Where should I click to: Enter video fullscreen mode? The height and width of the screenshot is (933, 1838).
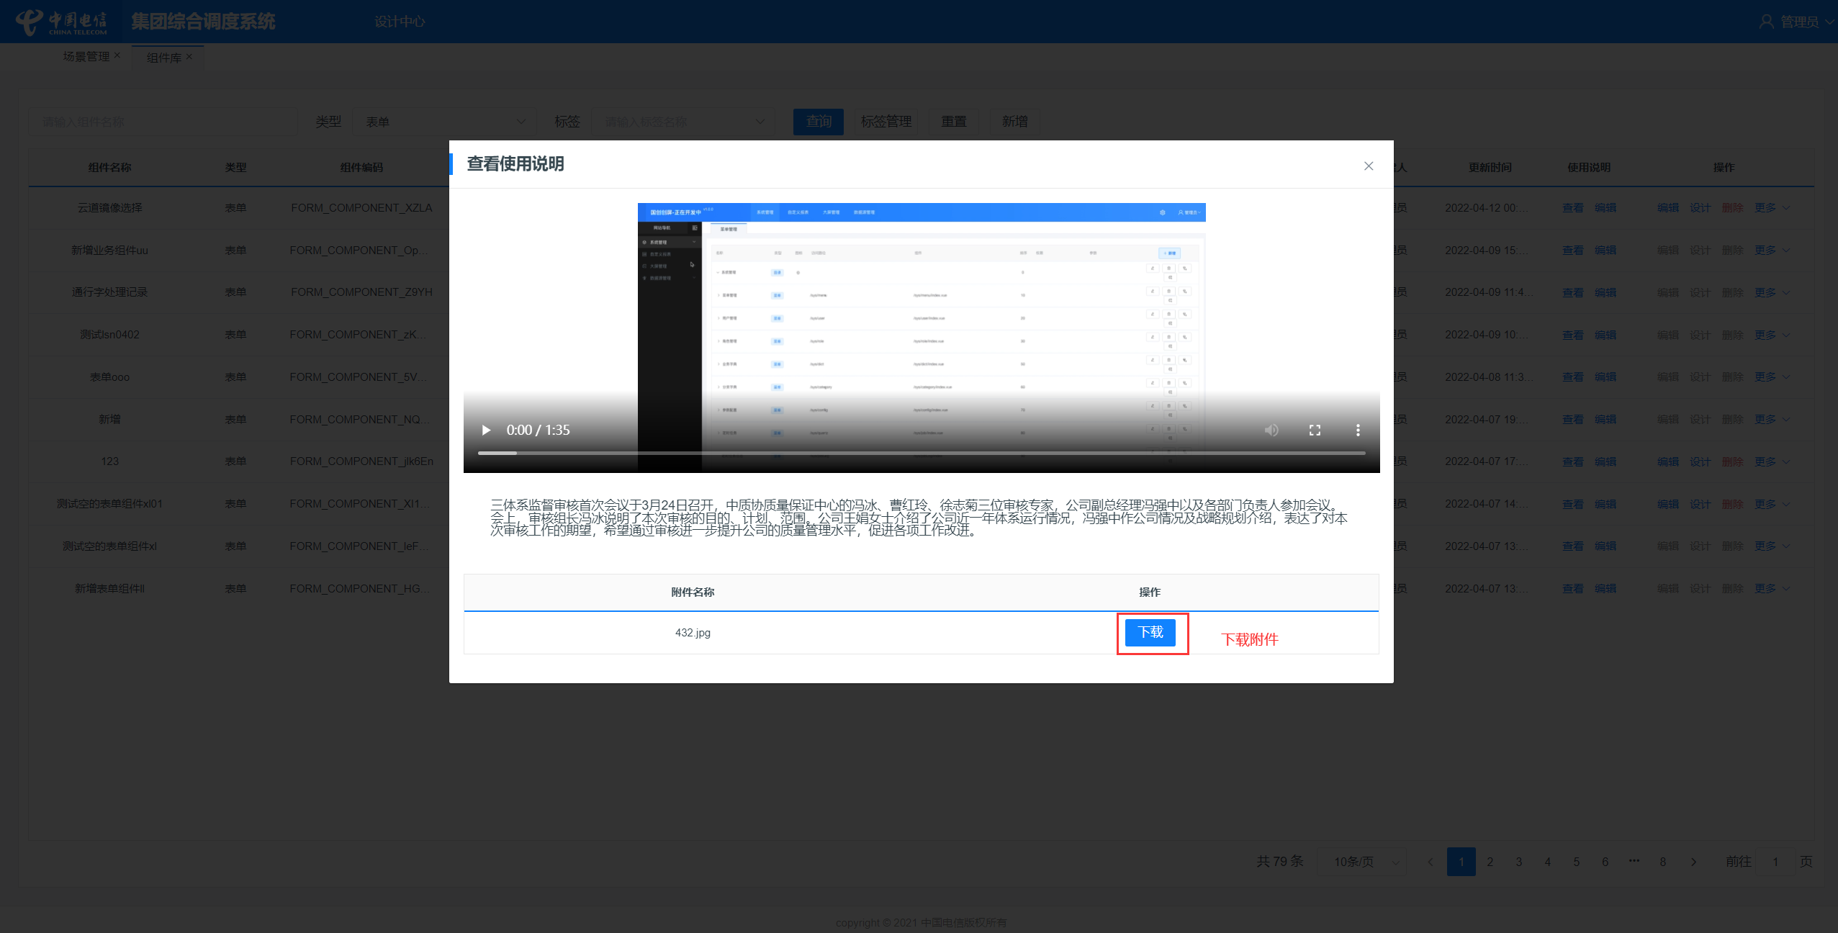tap(1315, 430)
